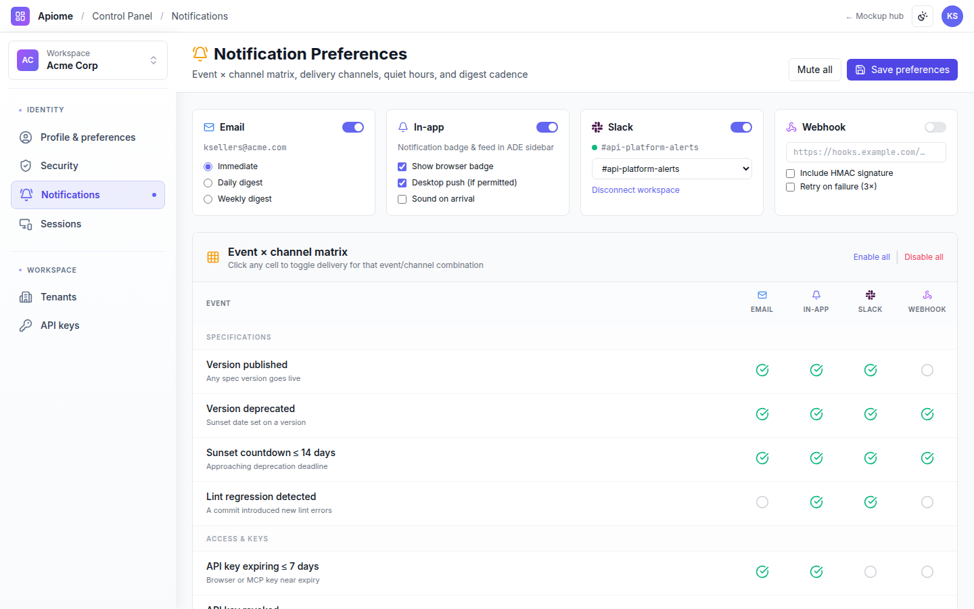Toggle Email for Version published

[x=762, y=370]
